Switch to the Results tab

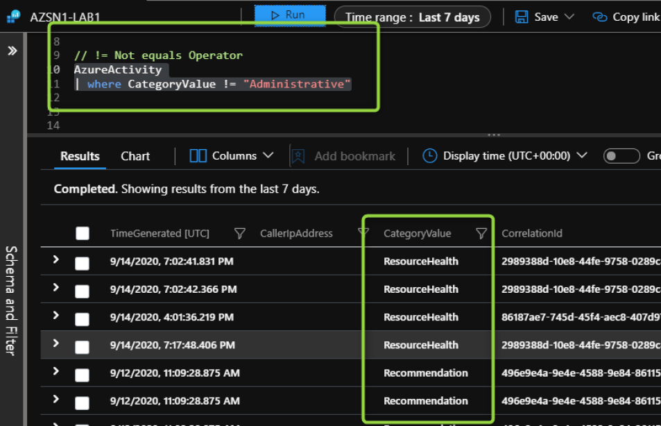(x=80, y=156)
